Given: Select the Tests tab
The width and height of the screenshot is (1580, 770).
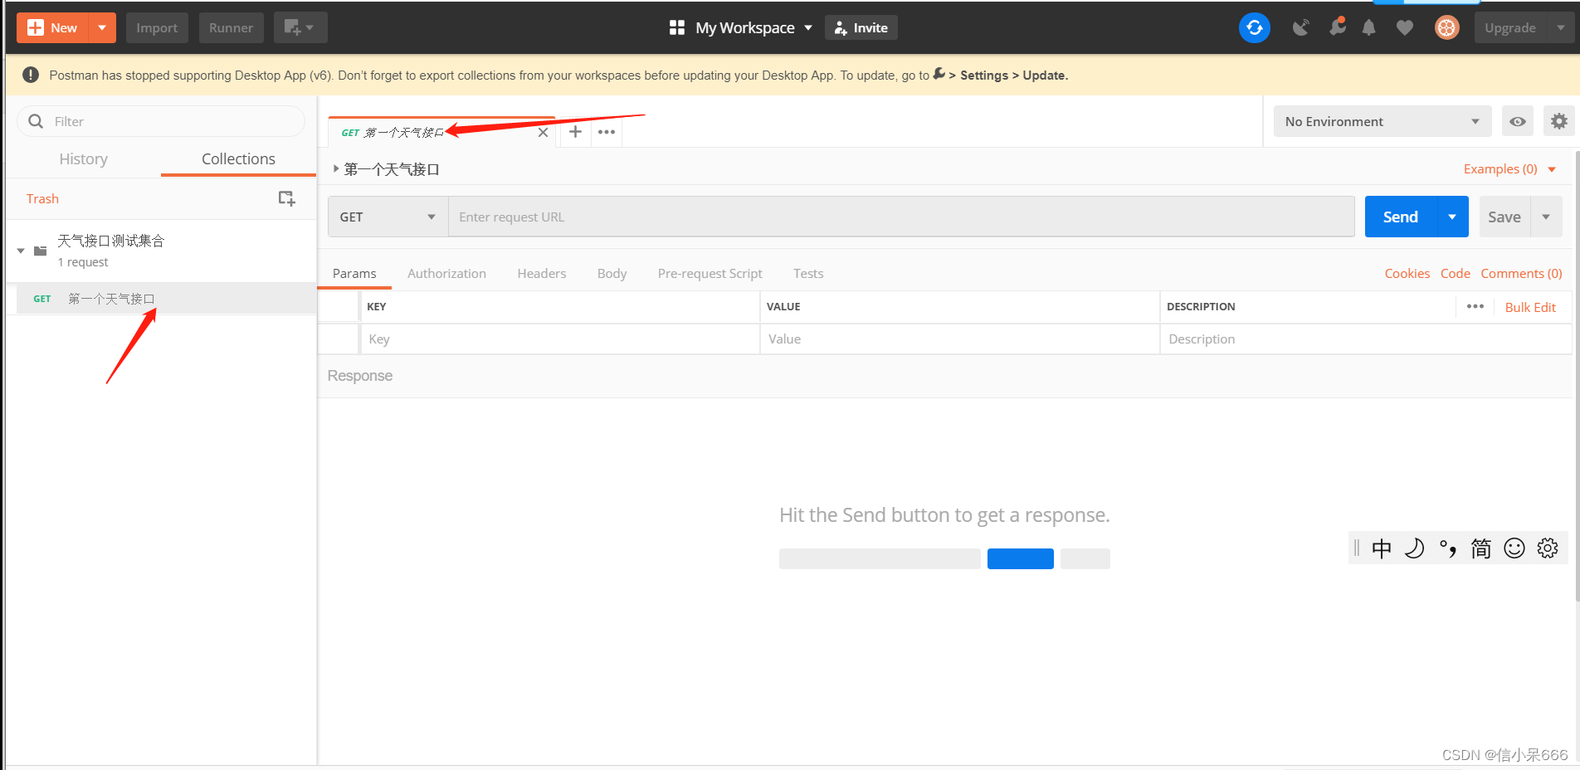Looking at the screenshot, I should point(808,273).
